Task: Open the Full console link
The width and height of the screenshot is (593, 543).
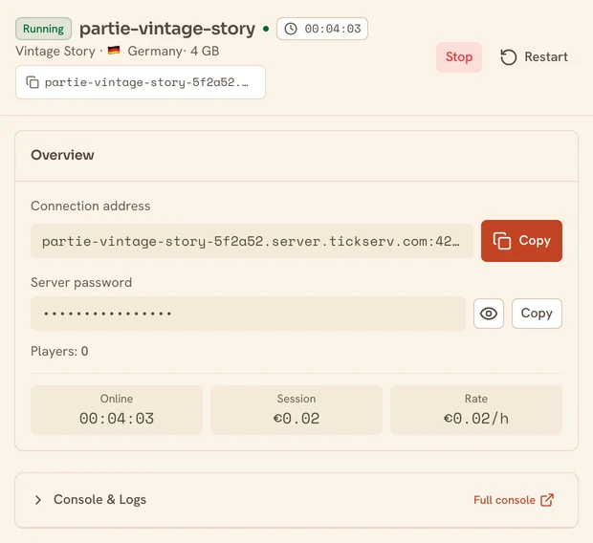Action: [x=514, y=500]
